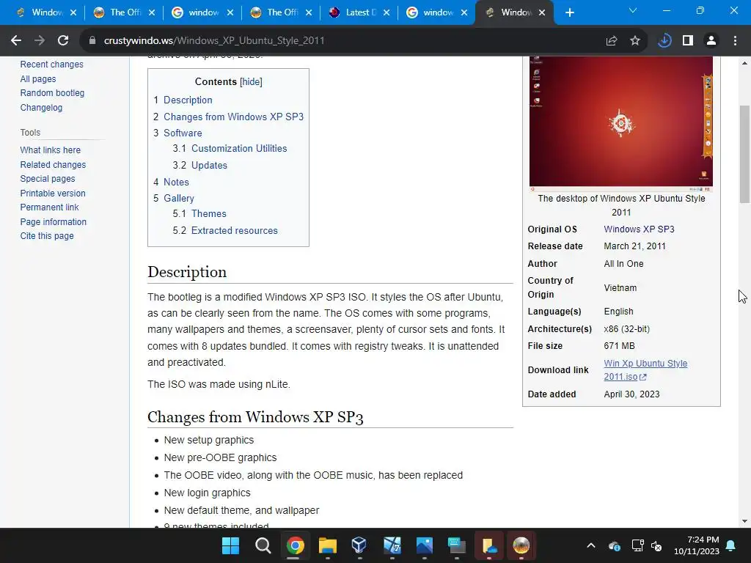Open the network display tray icon
This screenshot has width=751, height=563.
coord(637,545)
